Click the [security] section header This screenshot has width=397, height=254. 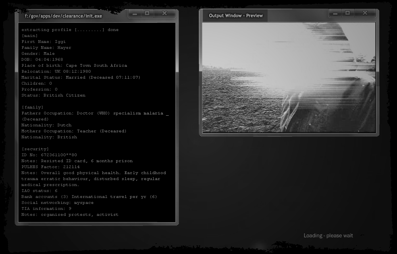(35, 149)
